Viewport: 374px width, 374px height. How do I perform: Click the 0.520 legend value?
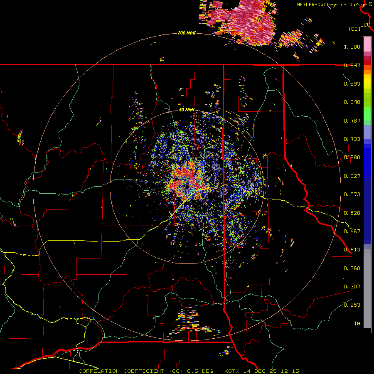coord(352,213)
